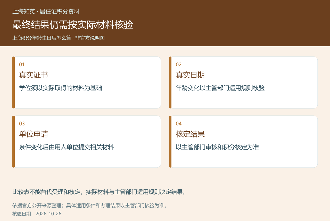Click the description 条件变化后由用人单位提交相关材料

[x=67, y=147]
